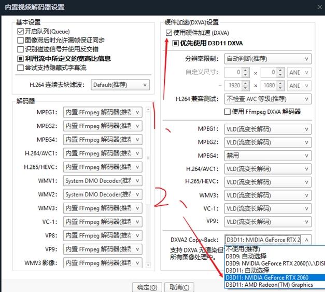Decrease the 1080 height spinner value
The width and height of the screenshot is (325, 292).
280,88
